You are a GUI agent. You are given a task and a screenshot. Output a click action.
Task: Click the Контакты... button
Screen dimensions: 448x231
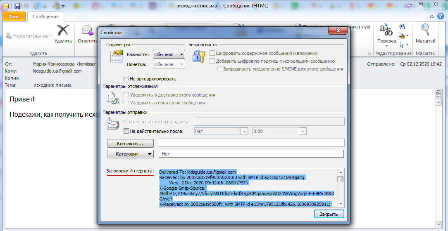[x=130, y=143]
